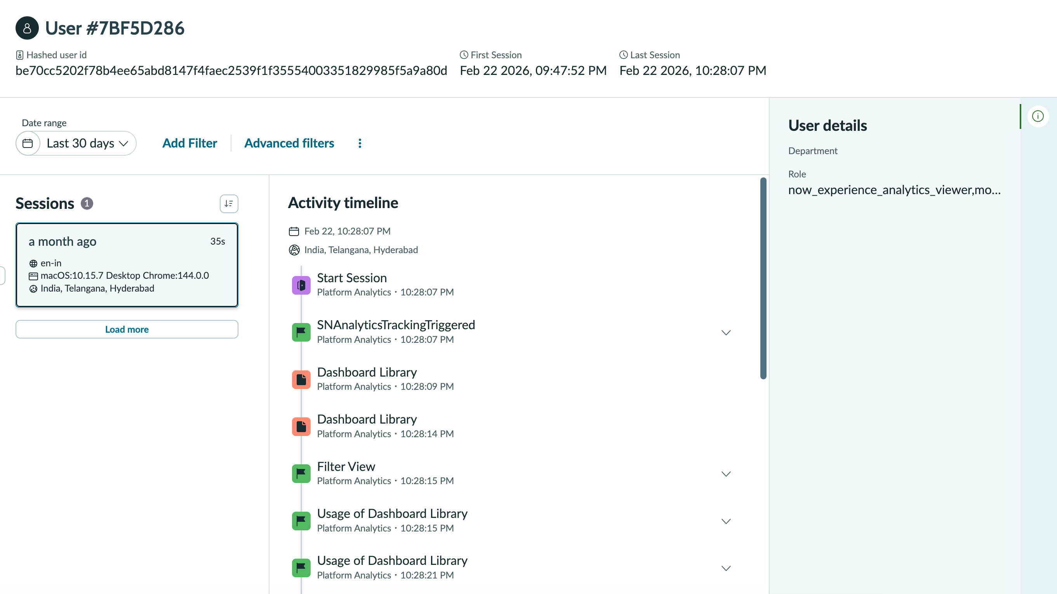Click the location icon in the session card
1057x594 pixels.
(33, 289)
